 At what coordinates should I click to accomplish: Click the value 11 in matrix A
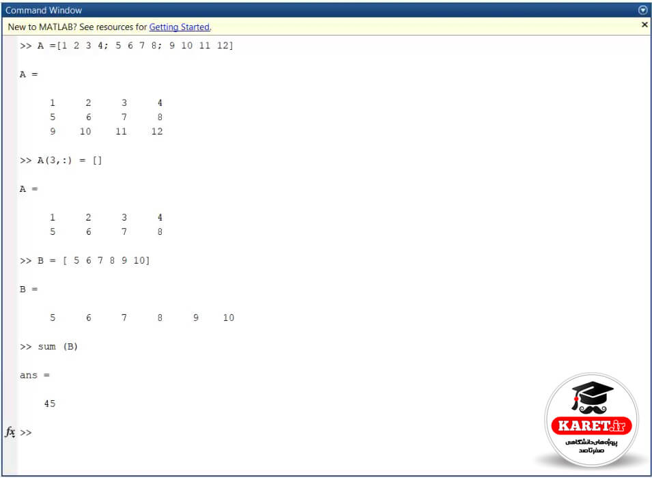(x=121, y=132)
